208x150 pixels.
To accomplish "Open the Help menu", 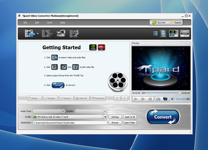I will click(x=63, y=23).
